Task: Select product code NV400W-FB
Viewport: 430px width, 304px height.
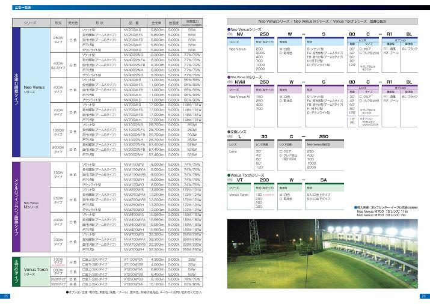Action: point(134,90)
